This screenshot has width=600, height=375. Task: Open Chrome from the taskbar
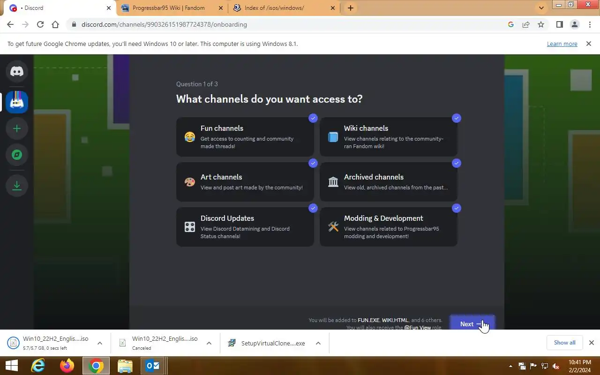click(96, 366)
